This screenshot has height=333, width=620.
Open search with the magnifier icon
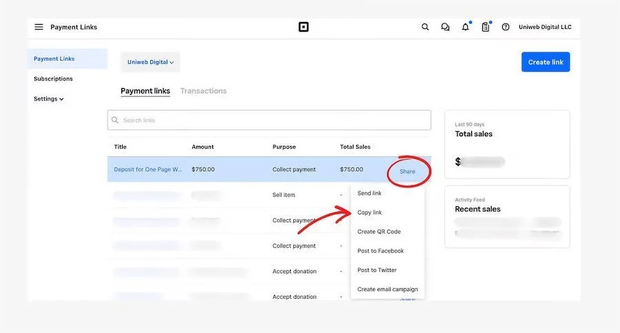[425, 27]
